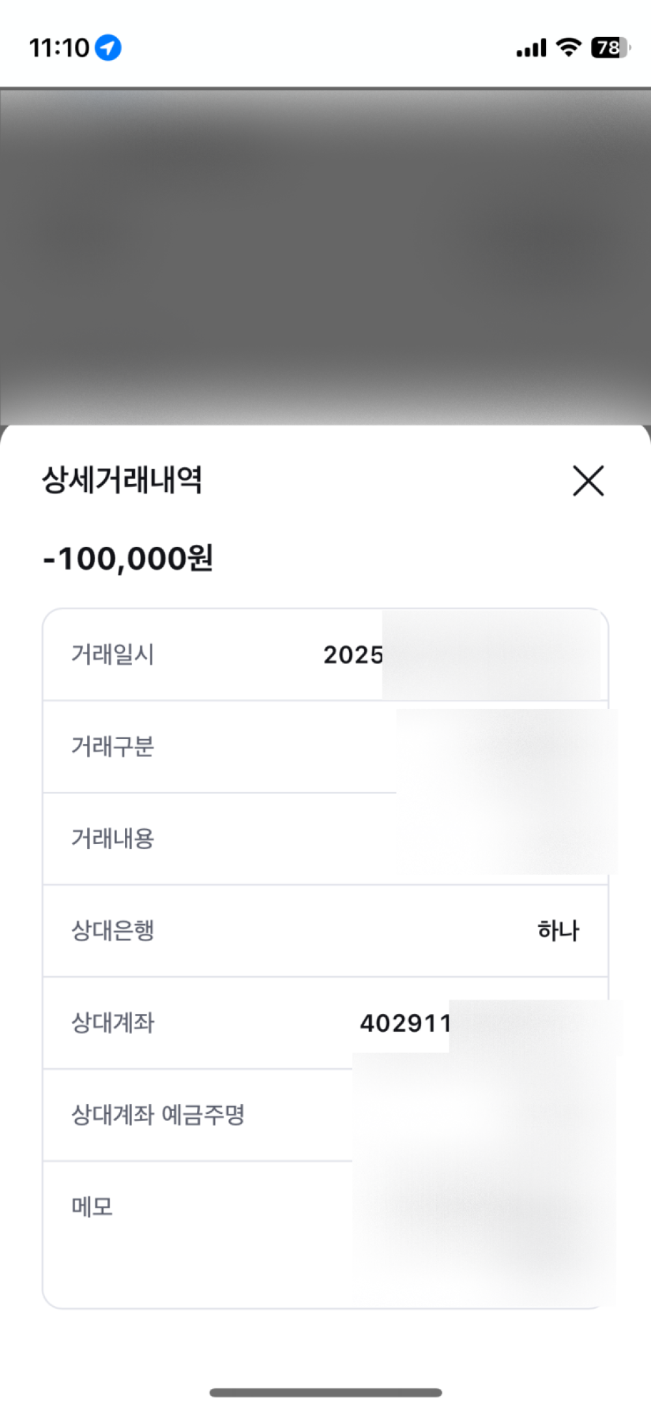Tap the 2025 transaction date value
This screenshot has height=1411, width=651.
pyautogui.click(x=353, y=655)
